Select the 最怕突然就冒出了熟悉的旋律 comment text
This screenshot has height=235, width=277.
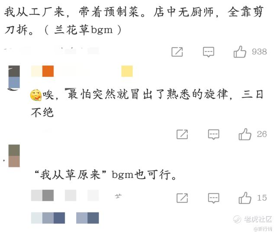tap(147, 103)
